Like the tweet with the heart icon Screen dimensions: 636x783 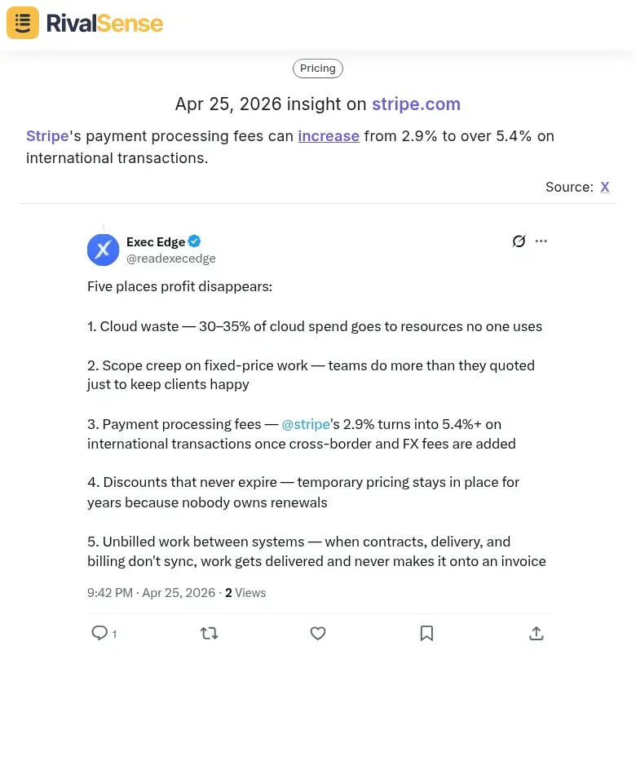317,633
